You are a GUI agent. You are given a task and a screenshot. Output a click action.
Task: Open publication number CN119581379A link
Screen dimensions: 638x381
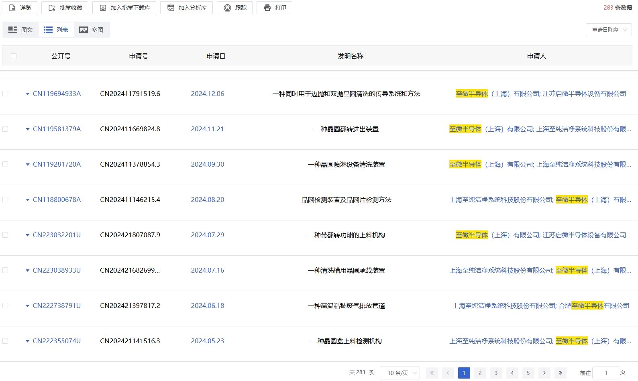tap(57, 129)
